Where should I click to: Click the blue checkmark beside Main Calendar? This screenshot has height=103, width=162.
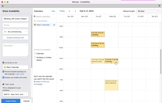click(x=54, y=25)
